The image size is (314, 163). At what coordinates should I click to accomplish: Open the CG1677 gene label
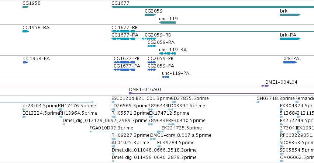120,3
